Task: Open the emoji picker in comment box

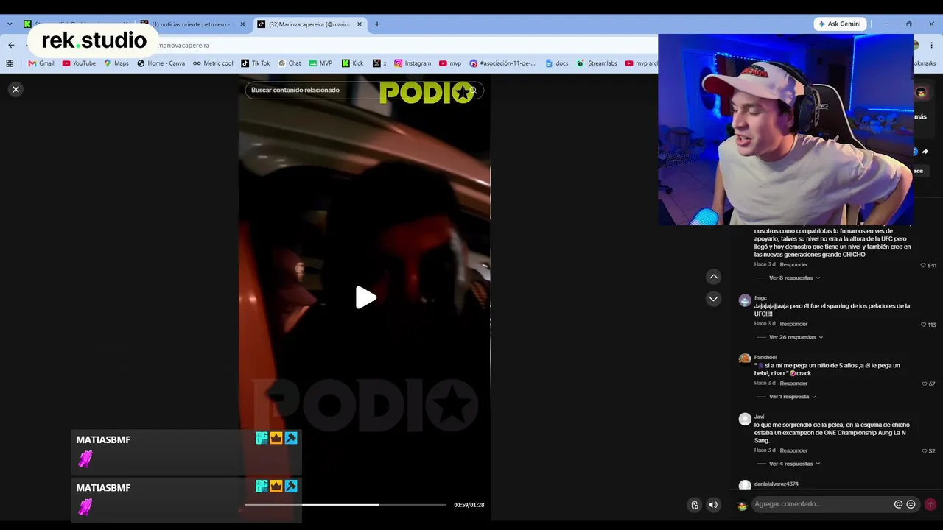Action: point(911,504)
